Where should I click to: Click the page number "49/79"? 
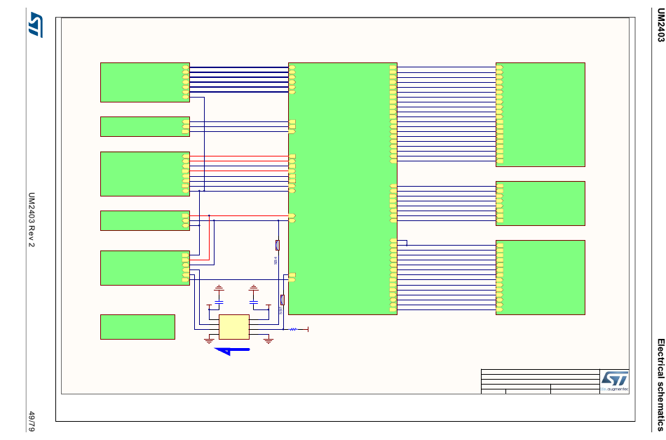32,421
